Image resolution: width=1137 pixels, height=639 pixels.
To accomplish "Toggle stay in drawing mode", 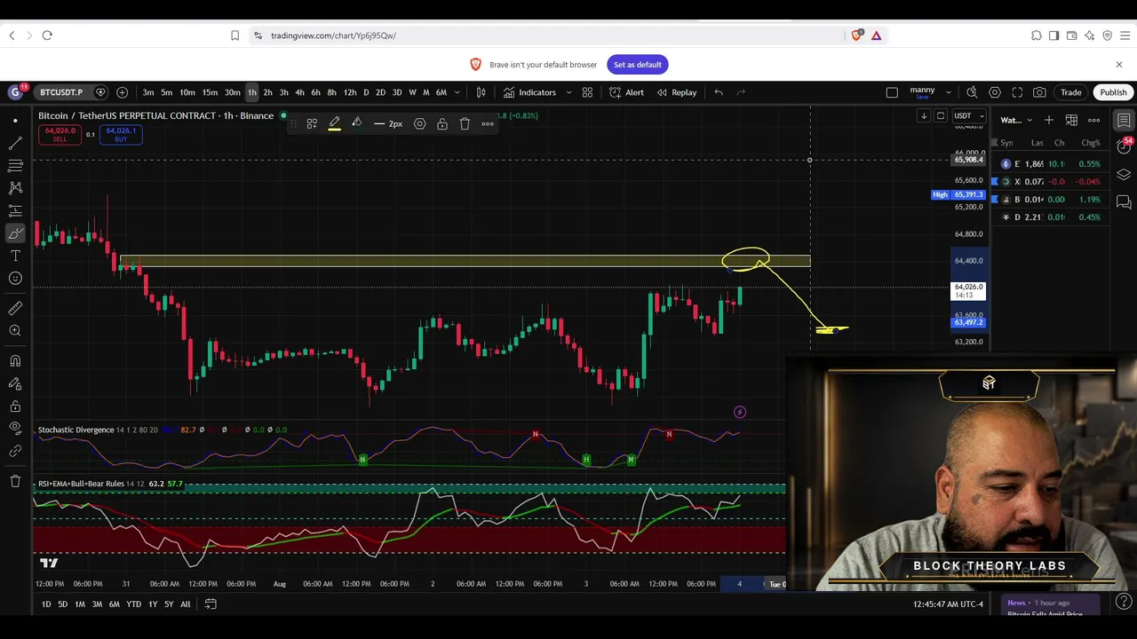I will (15, 383).
